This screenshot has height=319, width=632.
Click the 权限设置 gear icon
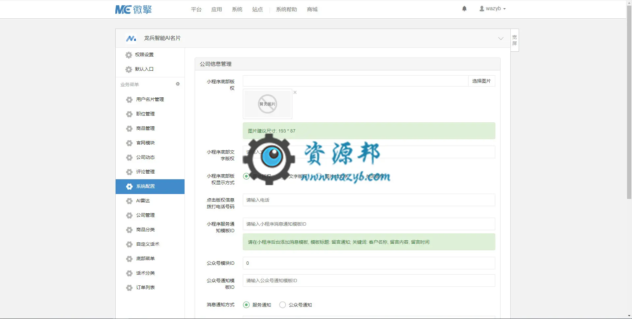pos(129,55)
